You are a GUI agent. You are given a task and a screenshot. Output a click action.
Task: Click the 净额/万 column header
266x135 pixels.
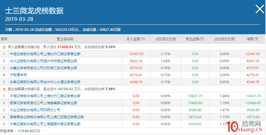(252, 39)
